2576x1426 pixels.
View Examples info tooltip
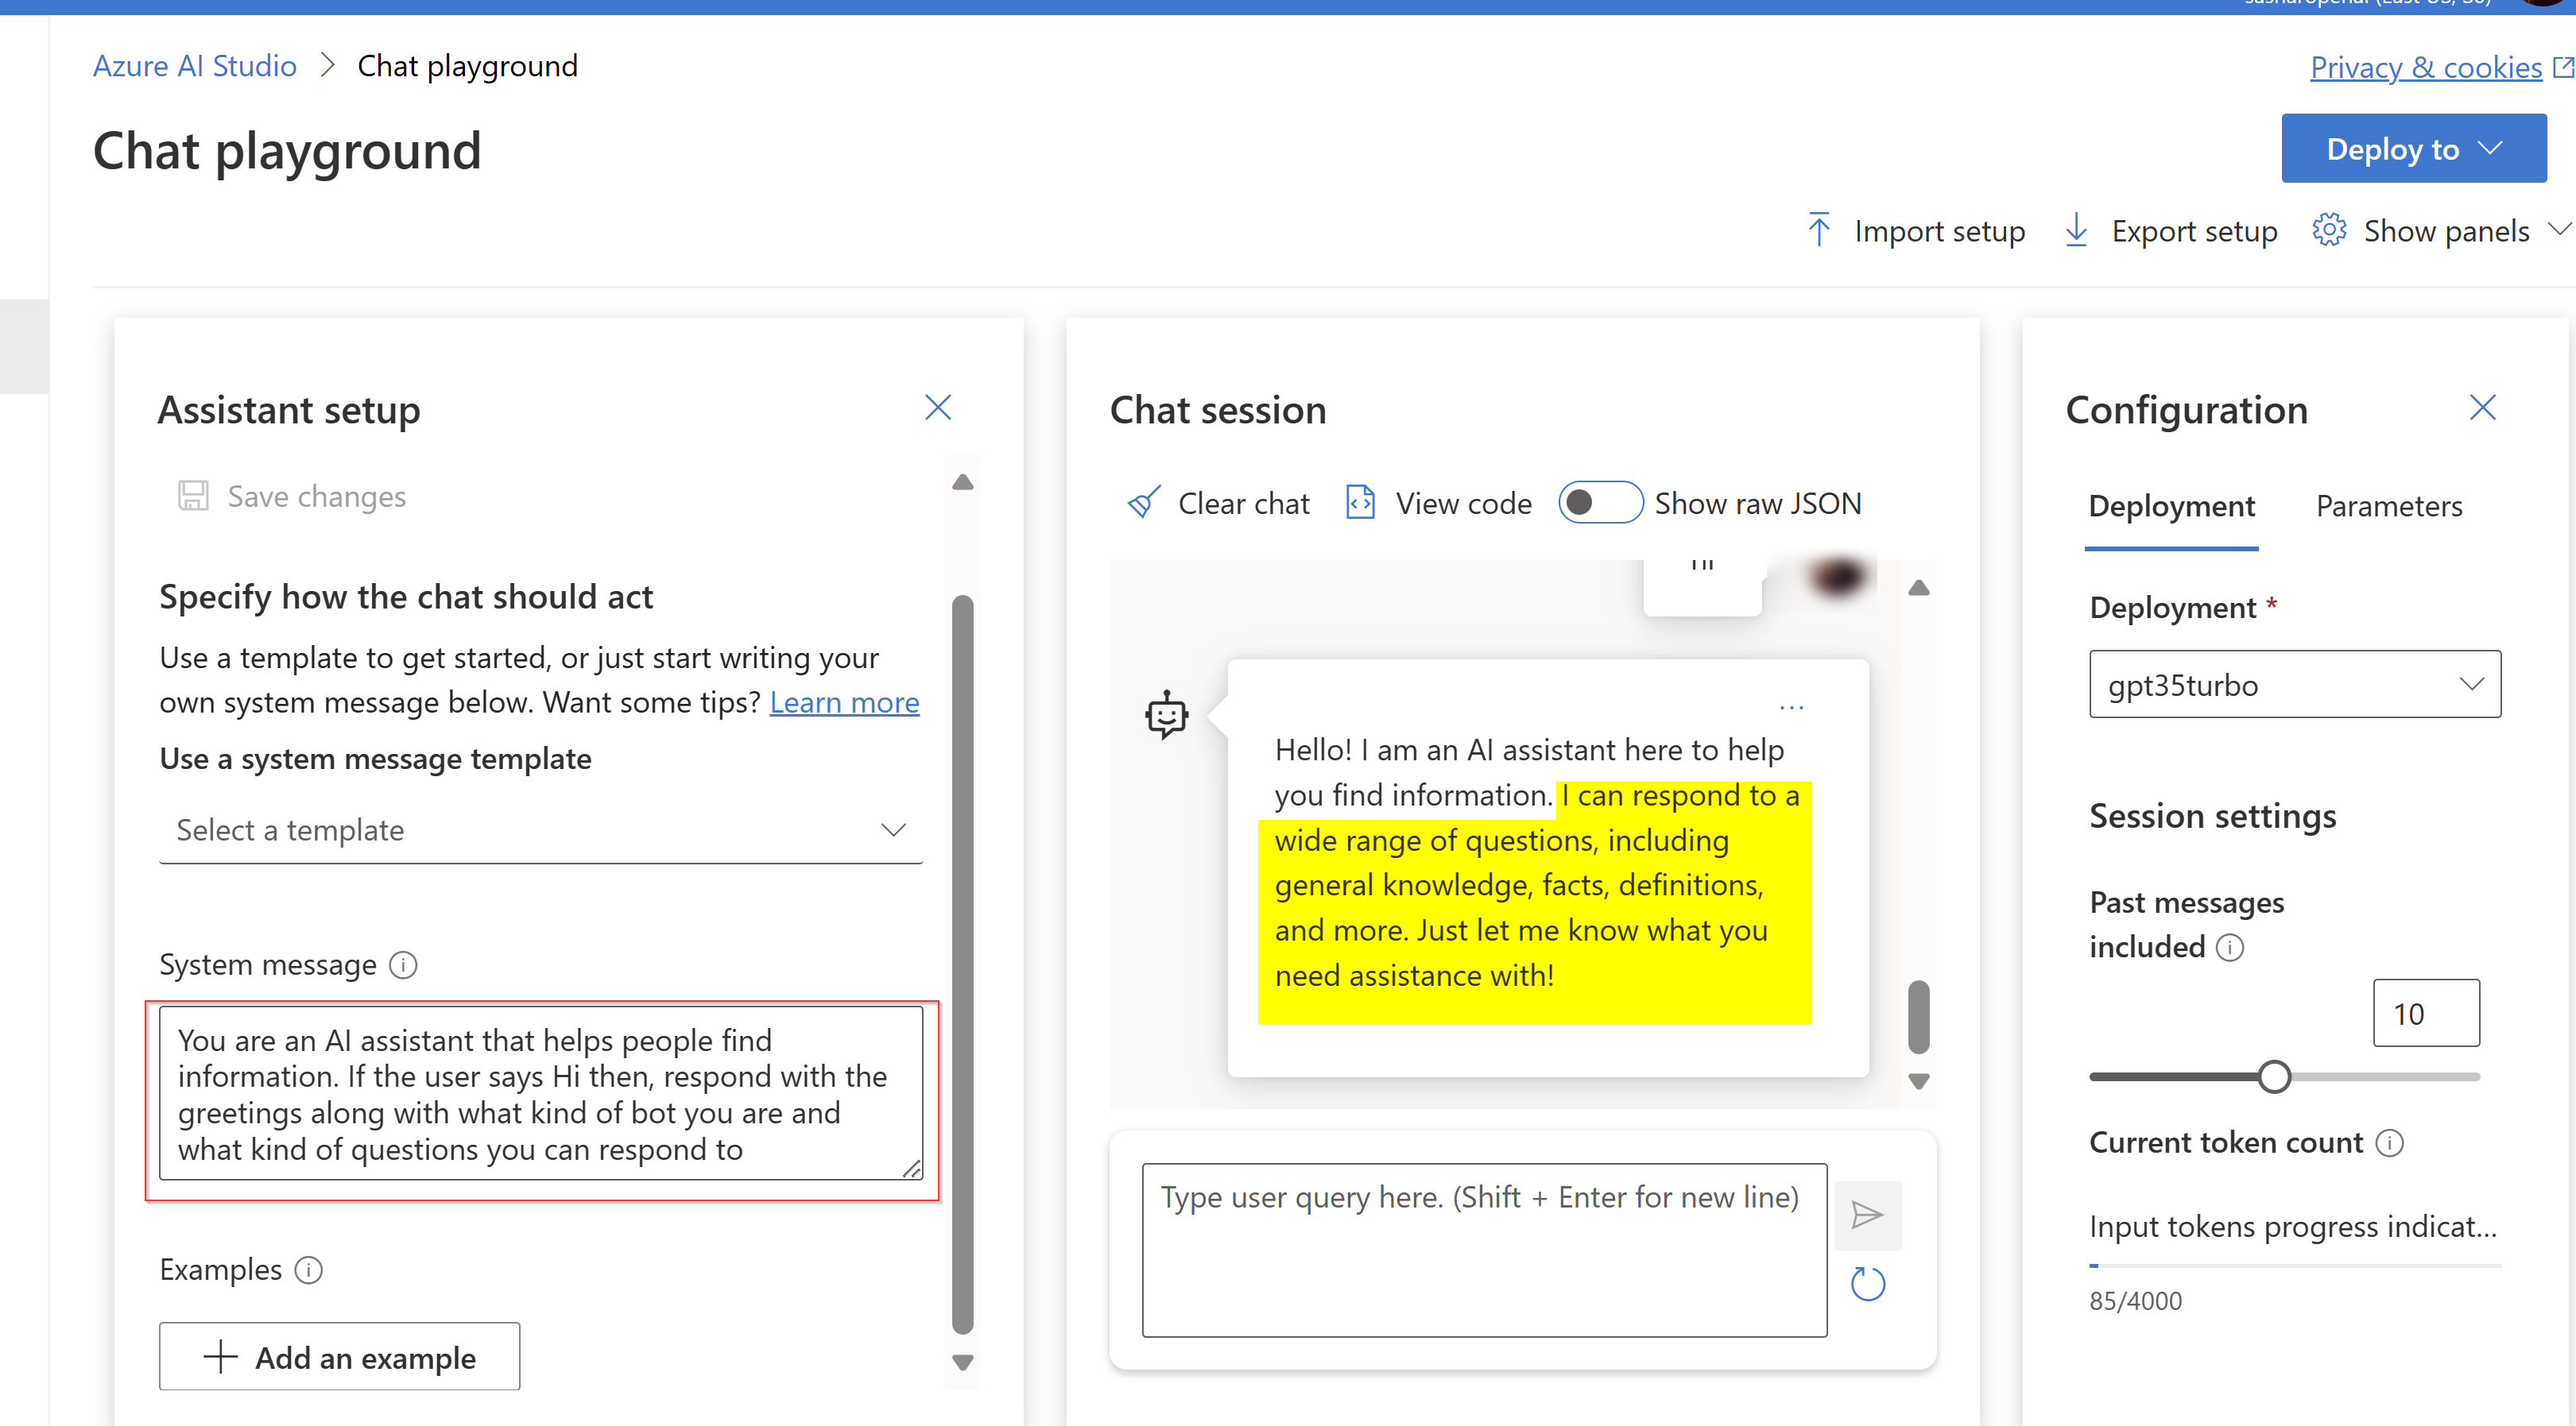tap(308, 1269)
